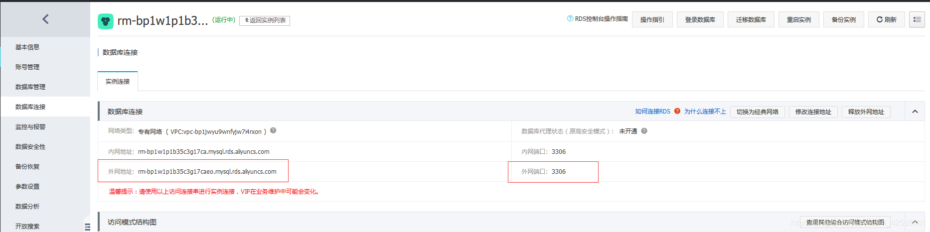Click the 重启实例 button

tap(799, 19)
